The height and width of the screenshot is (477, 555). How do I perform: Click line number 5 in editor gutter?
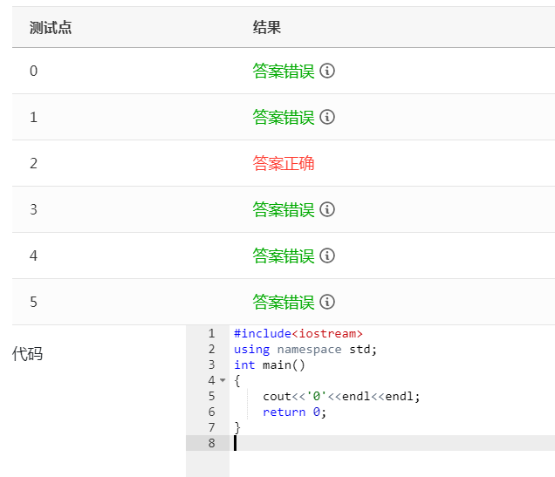pos(212,396)
